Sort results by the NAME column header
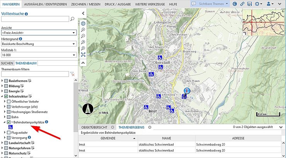 point(166,138)
